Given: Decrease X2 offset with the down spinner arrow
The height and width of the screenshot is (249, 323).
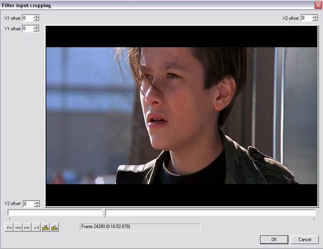Looking at the screenshot, I should 315,20.
